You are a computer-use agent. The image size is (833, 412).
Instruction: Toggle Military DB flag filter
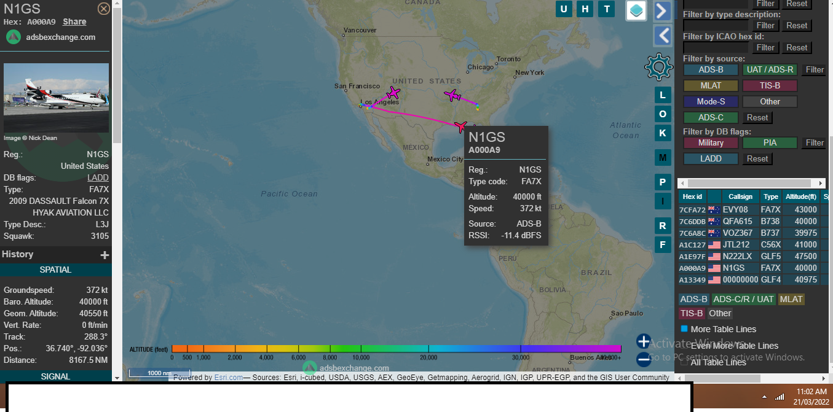(711, 142)
